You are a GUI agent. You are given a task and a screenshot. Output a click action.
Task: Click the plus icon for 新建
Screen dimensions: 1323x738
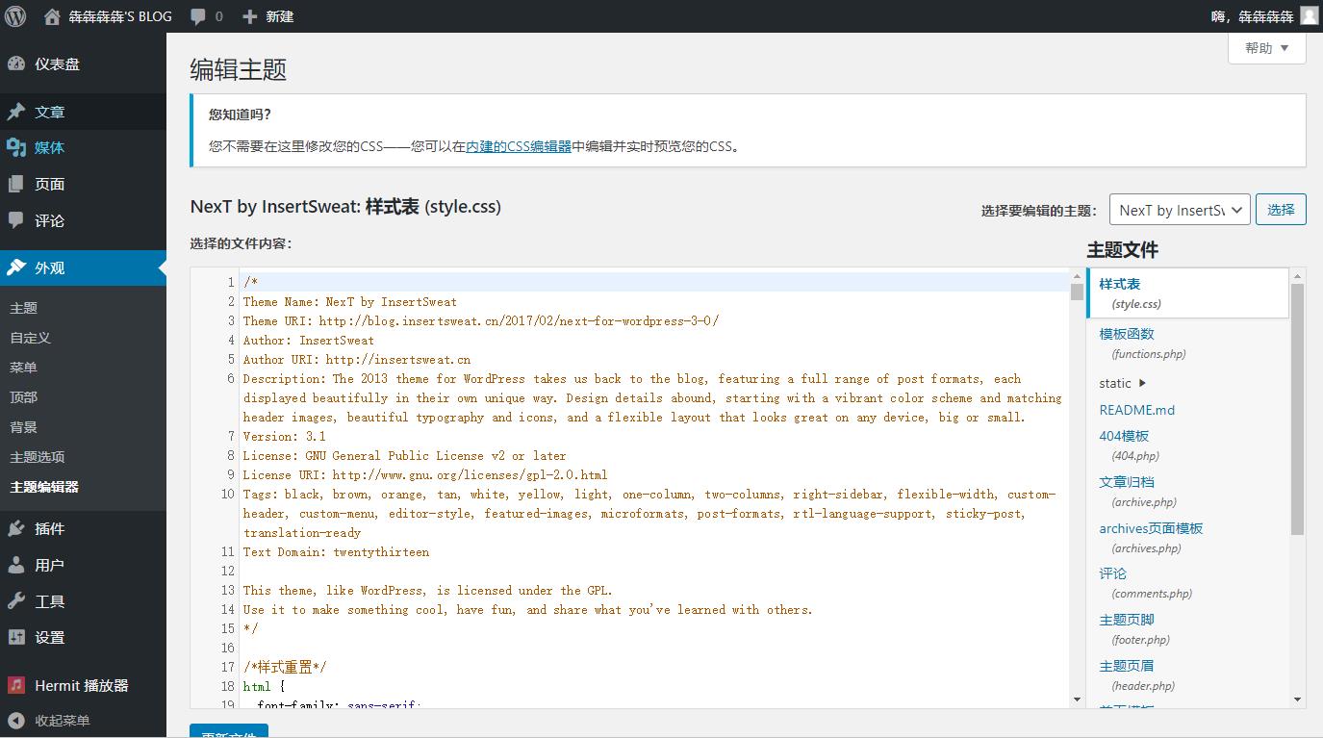250,16
